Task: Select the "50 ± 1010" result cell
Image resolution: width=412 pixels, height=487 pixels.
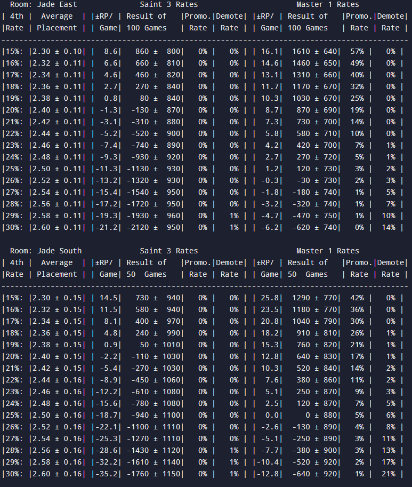Action: (x=160, y=345)
